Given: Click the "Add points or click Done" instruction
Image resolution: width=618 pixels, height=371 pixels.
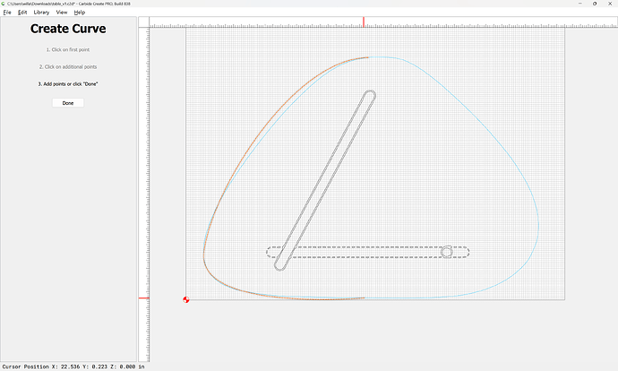Looking at the screenshot, I should click(68, 83).
